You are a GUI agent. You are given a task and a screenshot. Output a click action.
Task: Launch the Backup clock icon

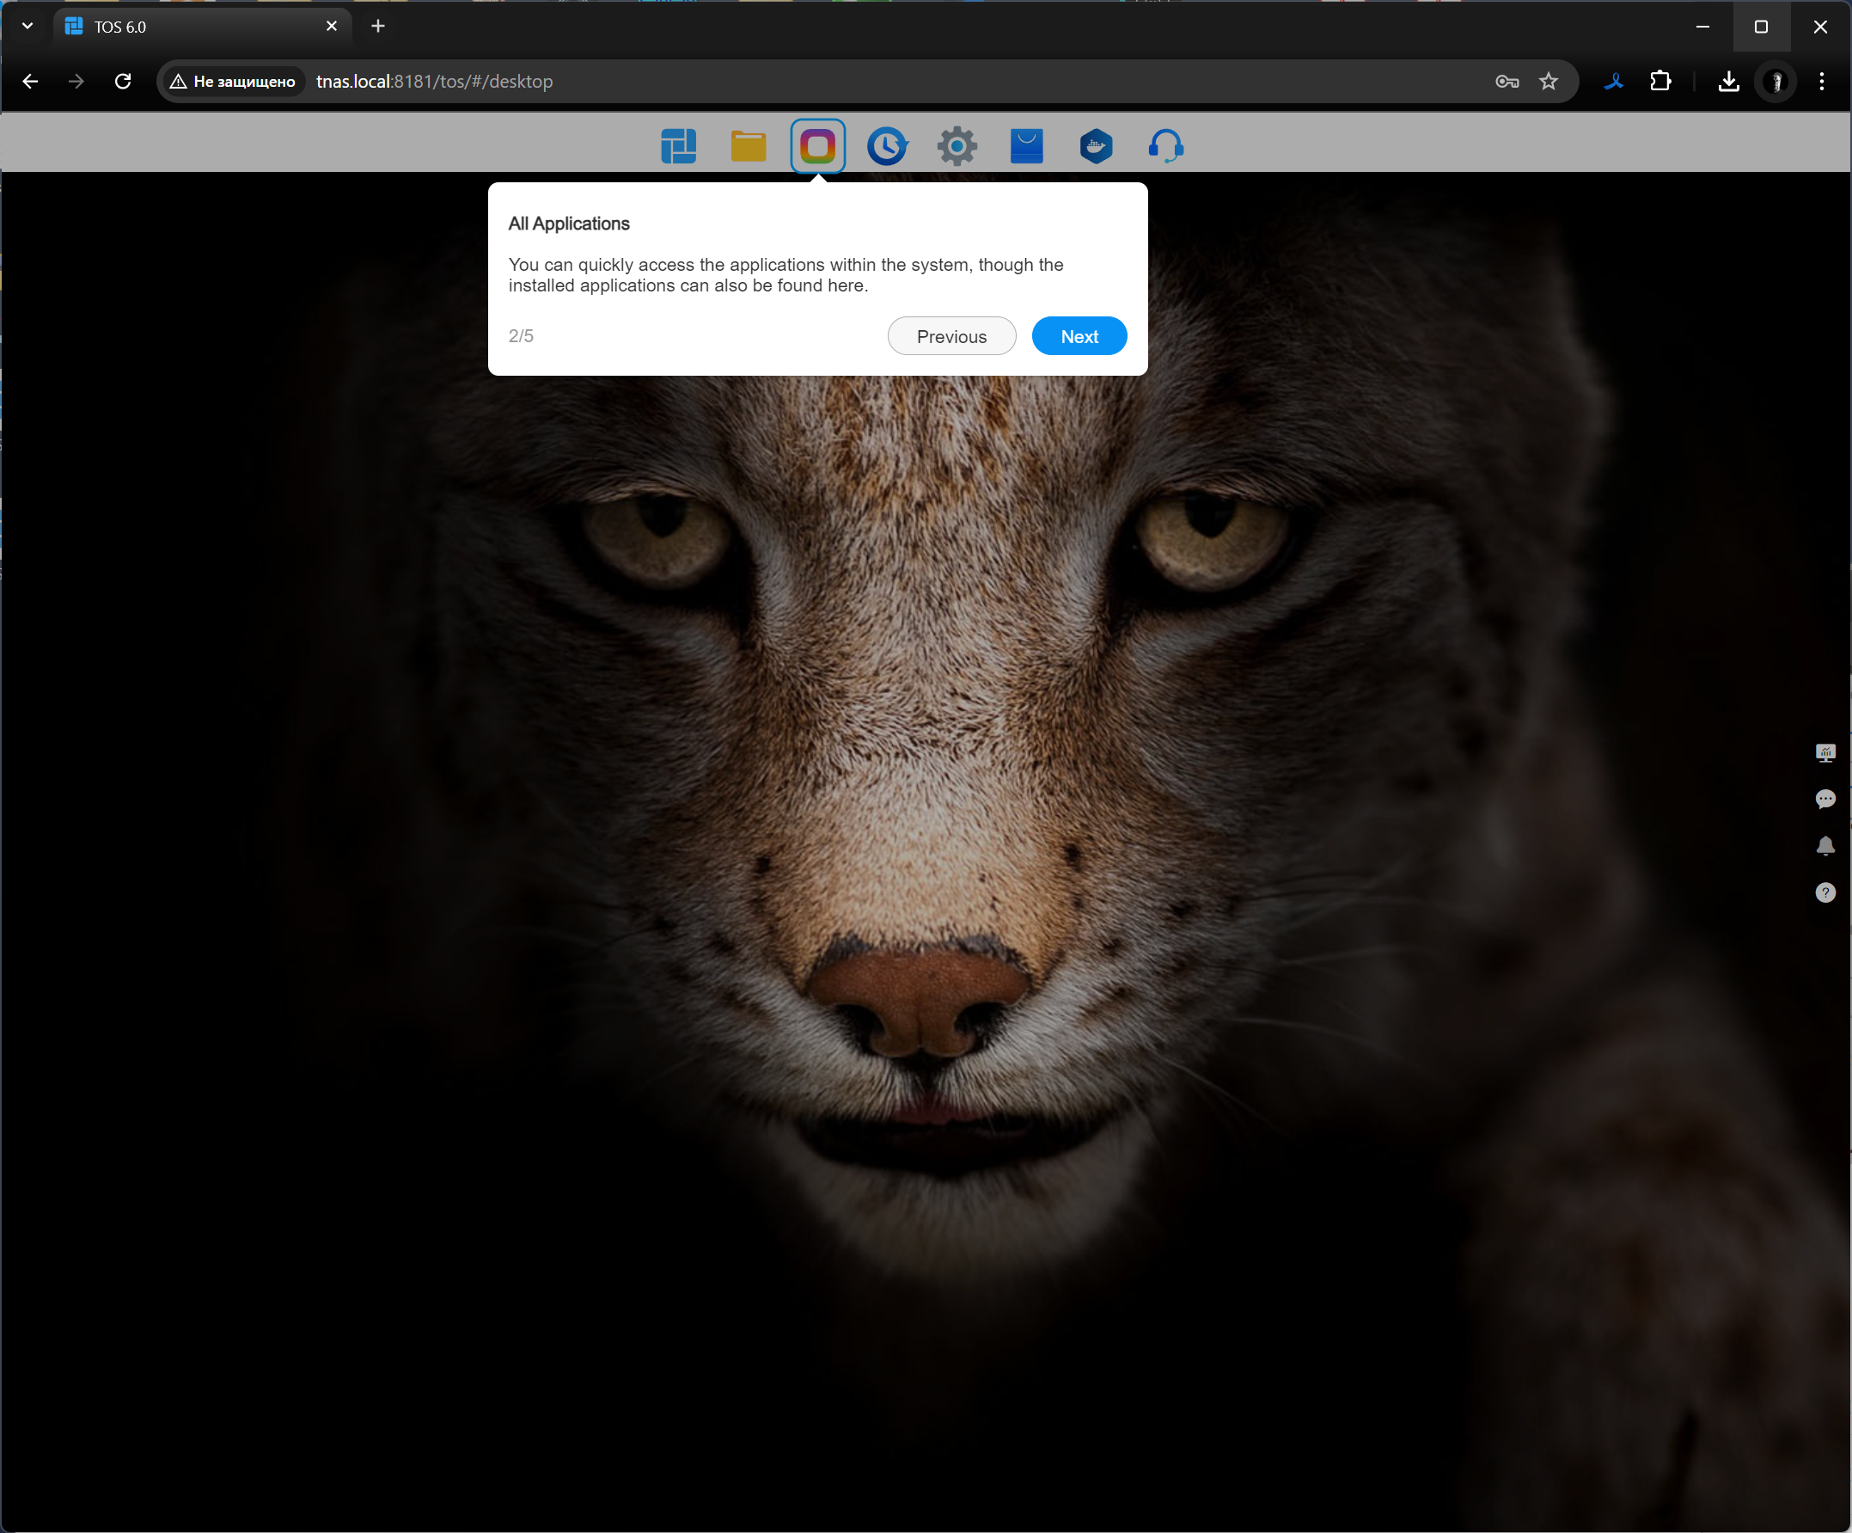point(886,145)
